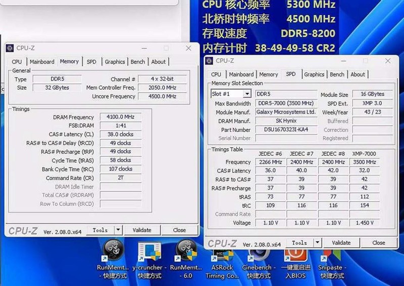404x286 pixels.
Task: Click Validate in the SPD window
Action: (x=341, y=243)
